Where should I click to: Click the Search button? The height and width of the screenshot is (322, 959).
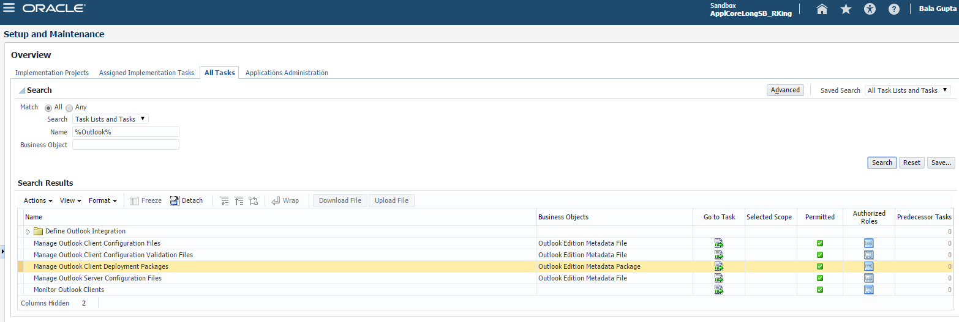coord(882,163)
